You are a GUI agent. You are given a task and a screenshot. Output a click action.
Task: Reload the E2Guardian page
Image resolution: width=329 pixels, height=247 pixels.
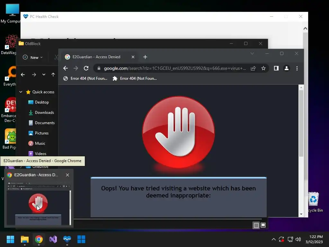pyautogui.click(x=86, y=68)
